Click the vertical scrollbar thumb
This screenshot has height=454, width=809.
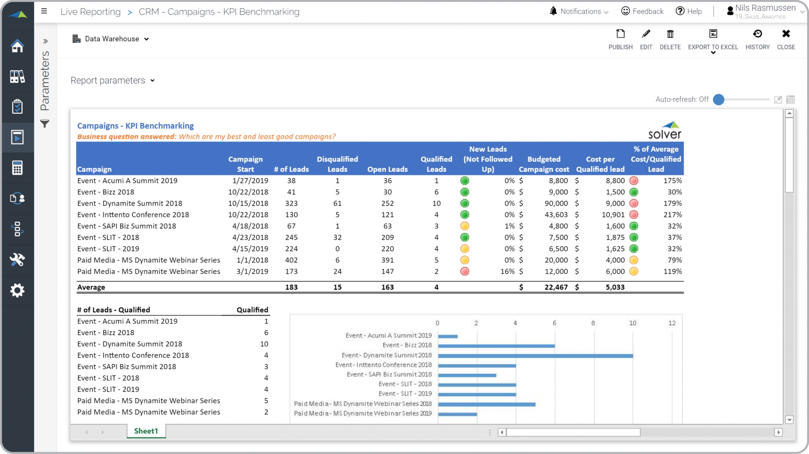789,155
